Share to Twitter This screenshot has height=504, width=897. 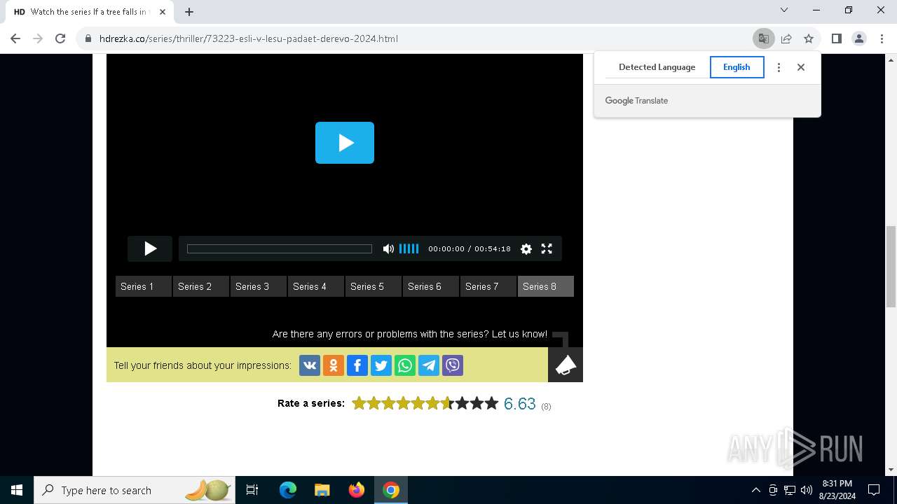coord(381,365)
